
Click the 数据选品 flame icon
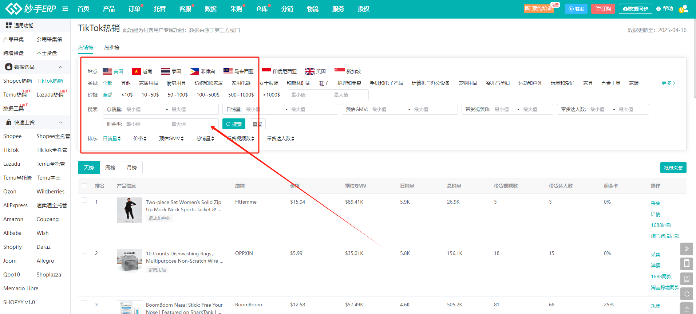coord(9,67)
